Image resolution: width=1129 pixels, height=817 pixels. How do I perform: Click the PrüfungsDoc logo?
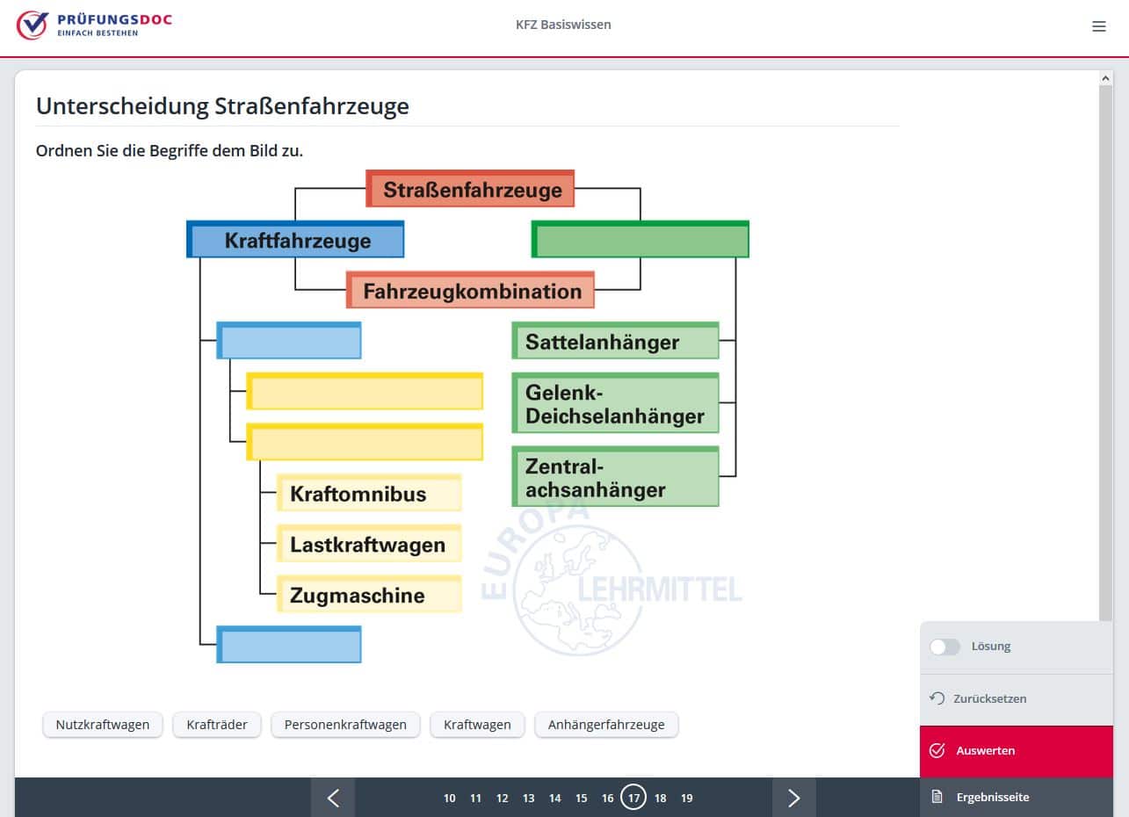click(x=94, y=25)
